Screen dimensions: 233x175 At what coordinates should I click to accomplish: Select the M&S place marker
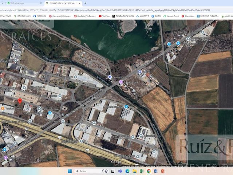click(x=133, y=137)
